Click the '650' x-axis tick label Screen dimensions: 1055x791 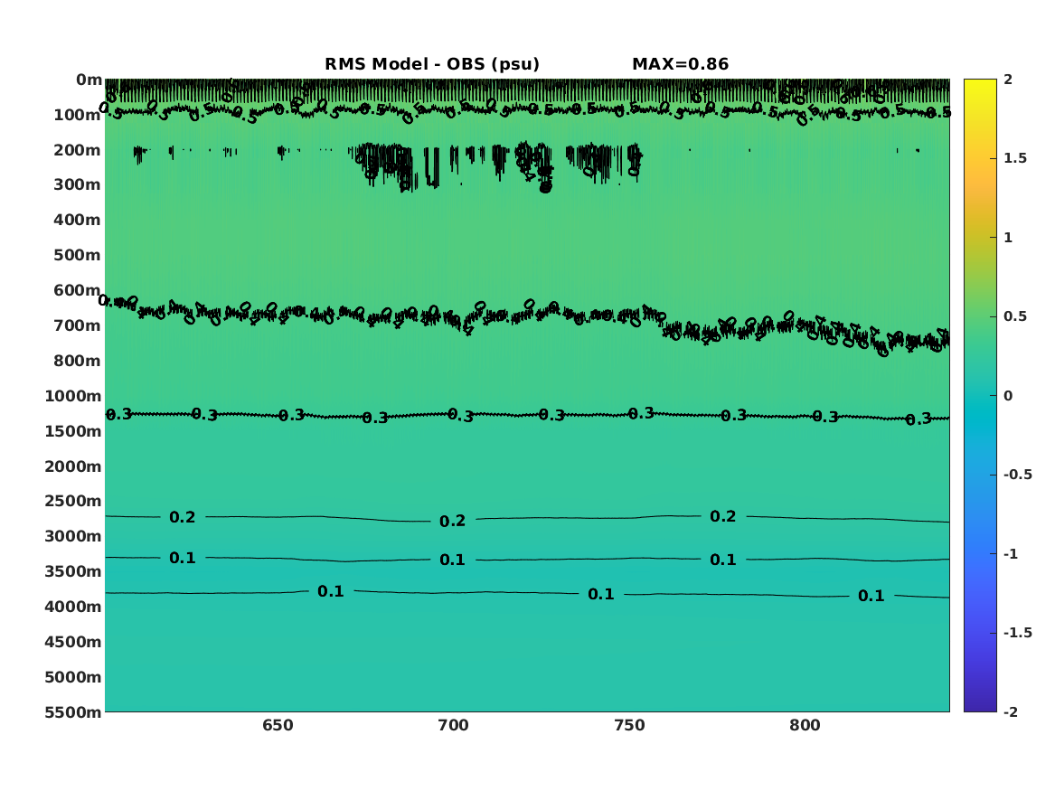pos(278,726)
